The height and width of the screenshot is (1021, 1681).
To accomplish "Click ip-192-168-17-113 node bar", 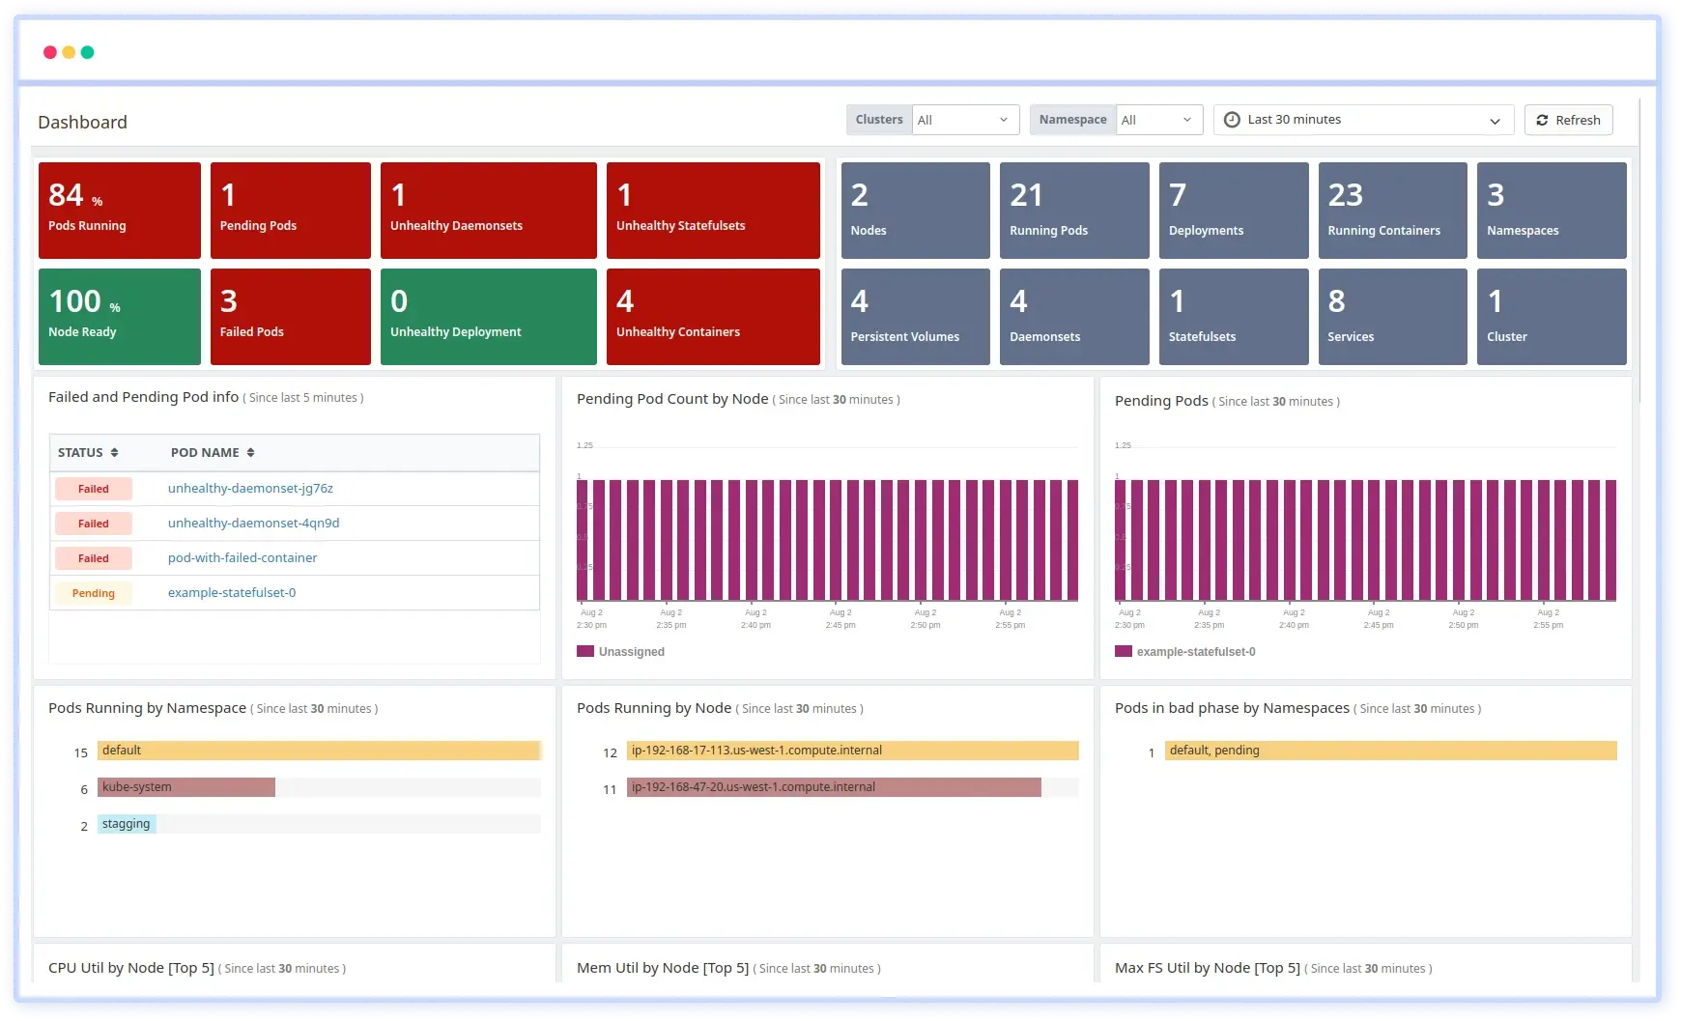I will coord(853,751).
